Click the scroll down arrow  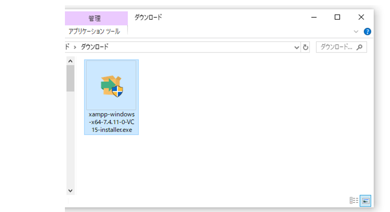(71, 190)
